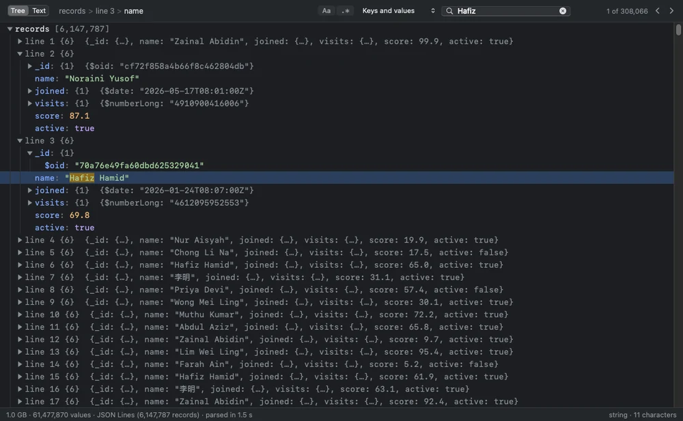The width and height of the screenshot is (683, 421).
Task: Click "string · 11 characters" status text
Action: 643,415
